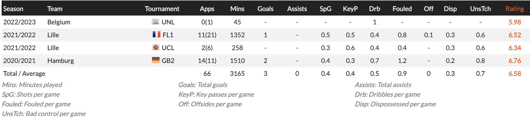This screenshot has height=120, width=530.
Task: Sort by SpG column header
Action: (x=325, y=9)
